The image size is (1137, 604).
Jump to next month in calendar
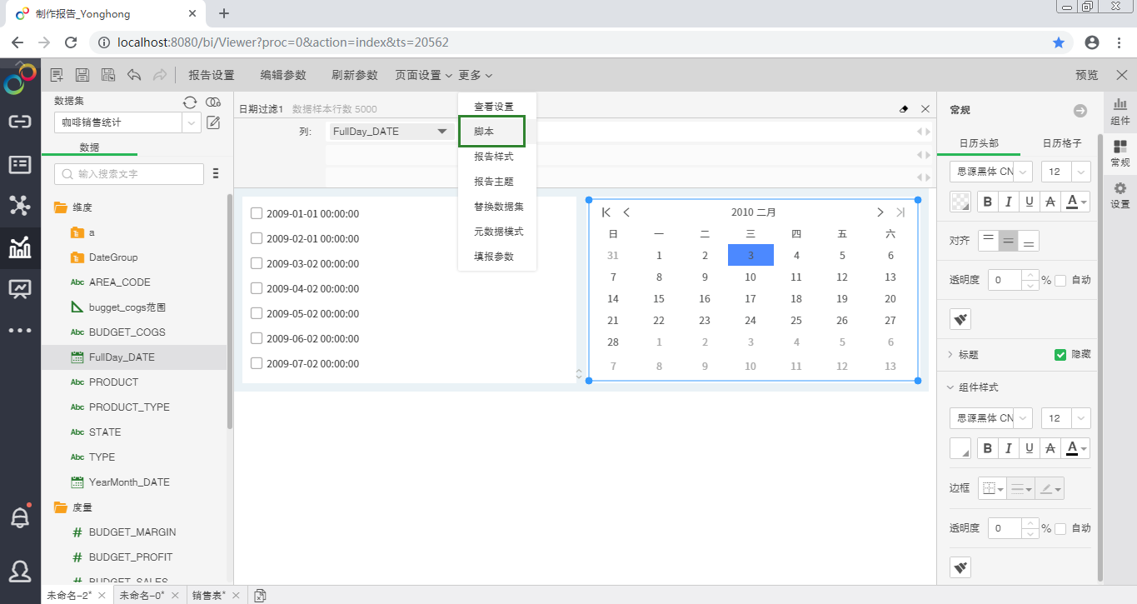click(x=880, y=212)
